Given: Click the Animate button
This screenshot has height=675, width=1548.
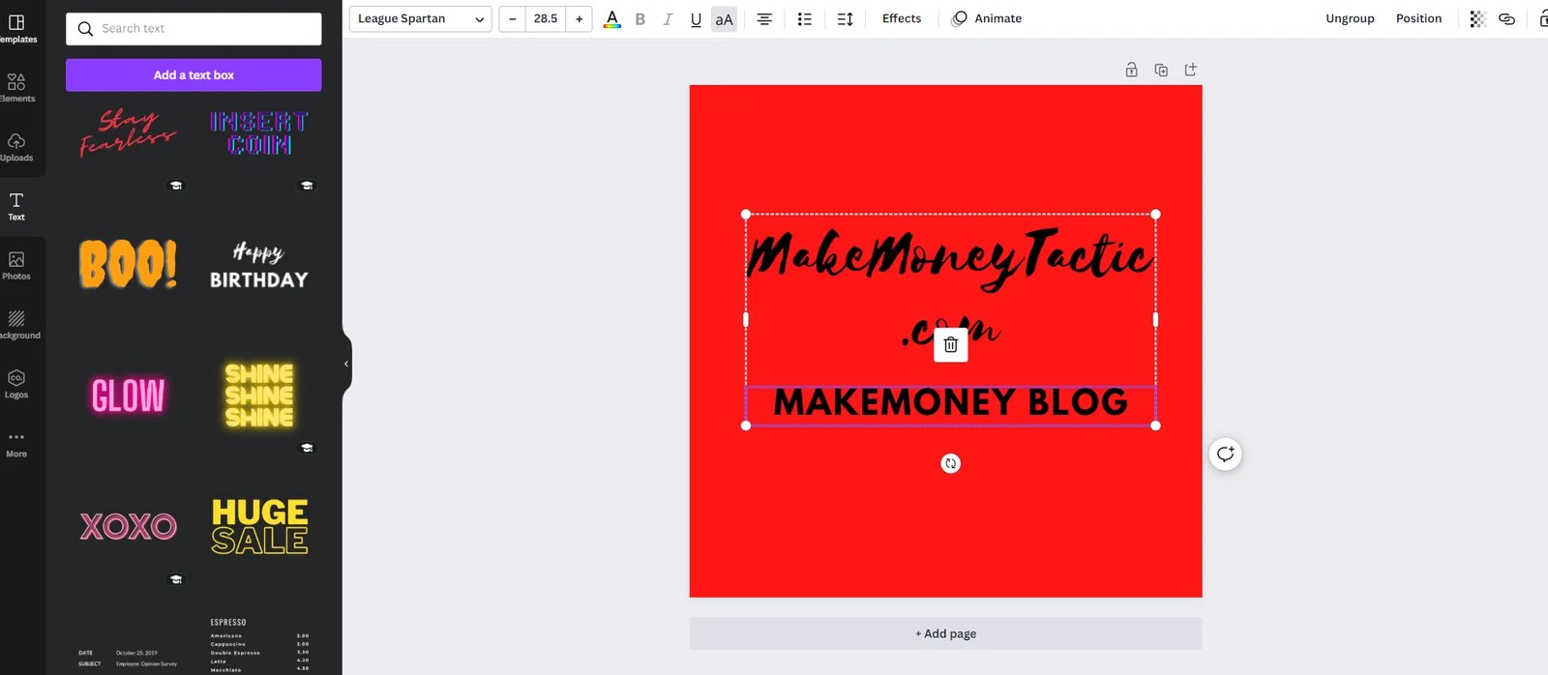Looking at the screenshot, I should (987, 18).
